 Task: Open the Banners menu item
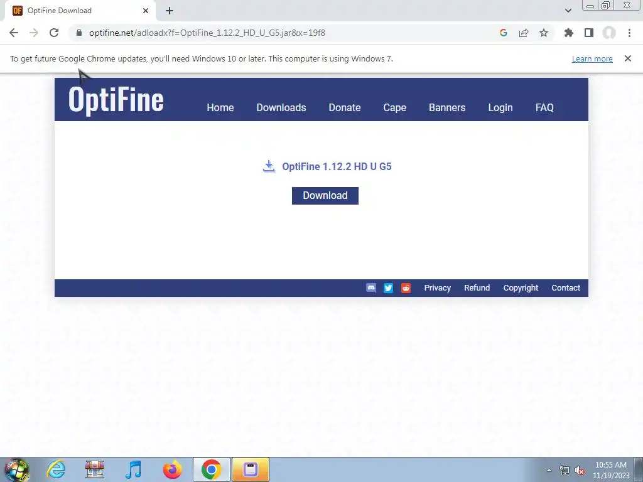point(447,107)
